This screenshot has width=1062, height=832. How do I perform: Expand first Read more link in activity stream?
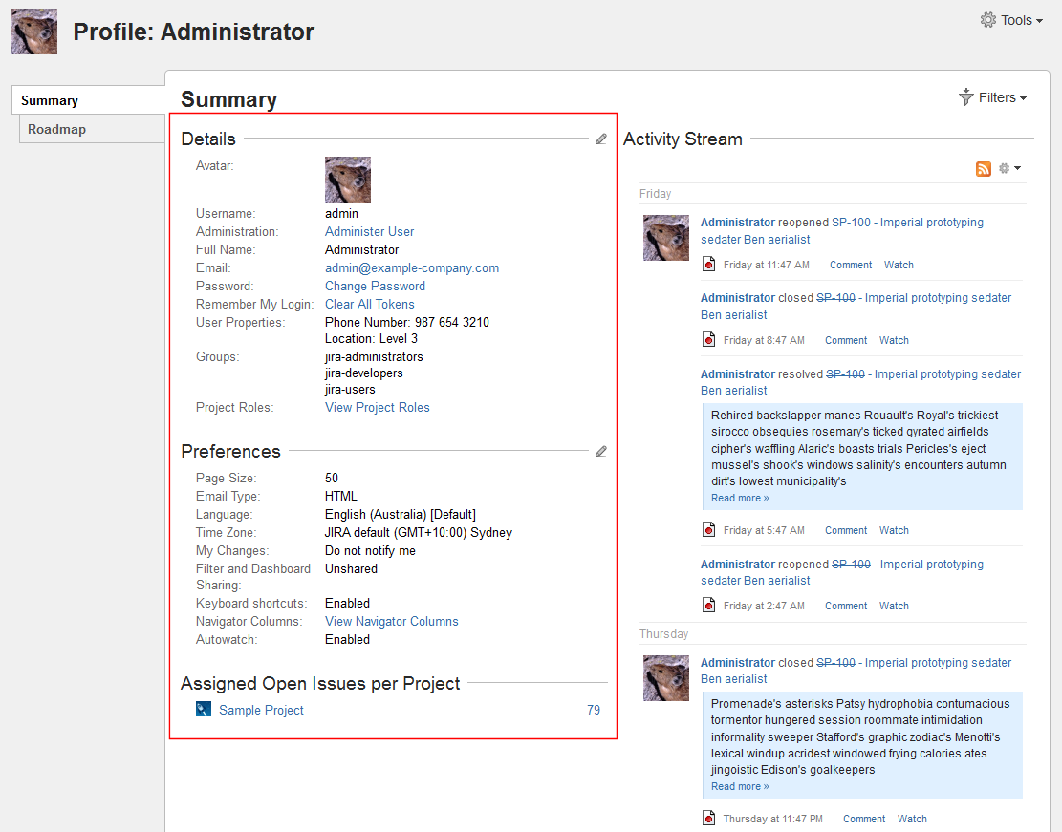tap(740, 498)
